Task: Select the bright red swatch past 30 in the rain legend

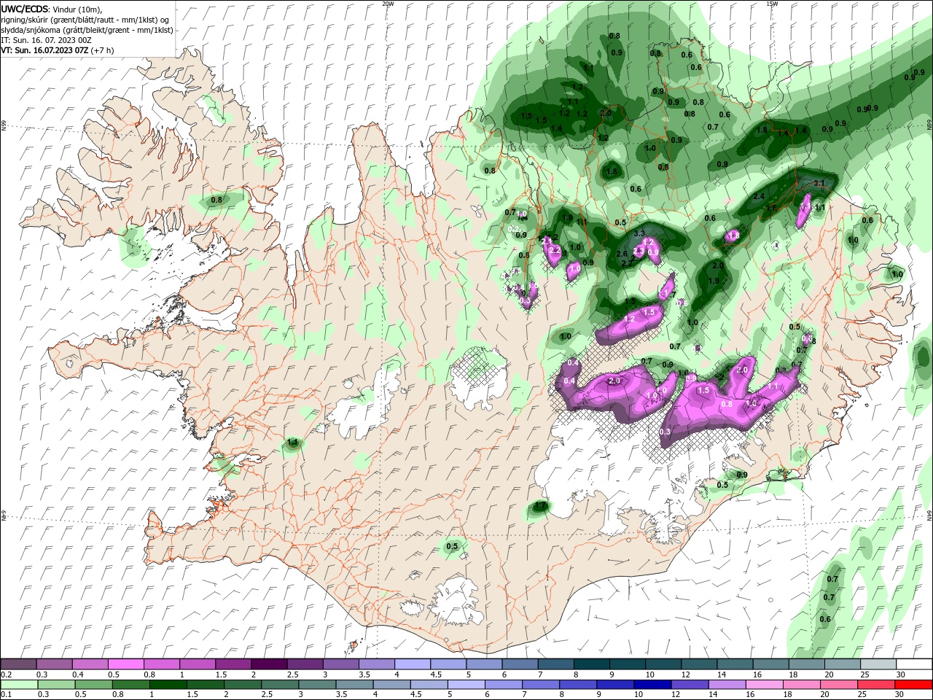Action: (x=913, y=685)
